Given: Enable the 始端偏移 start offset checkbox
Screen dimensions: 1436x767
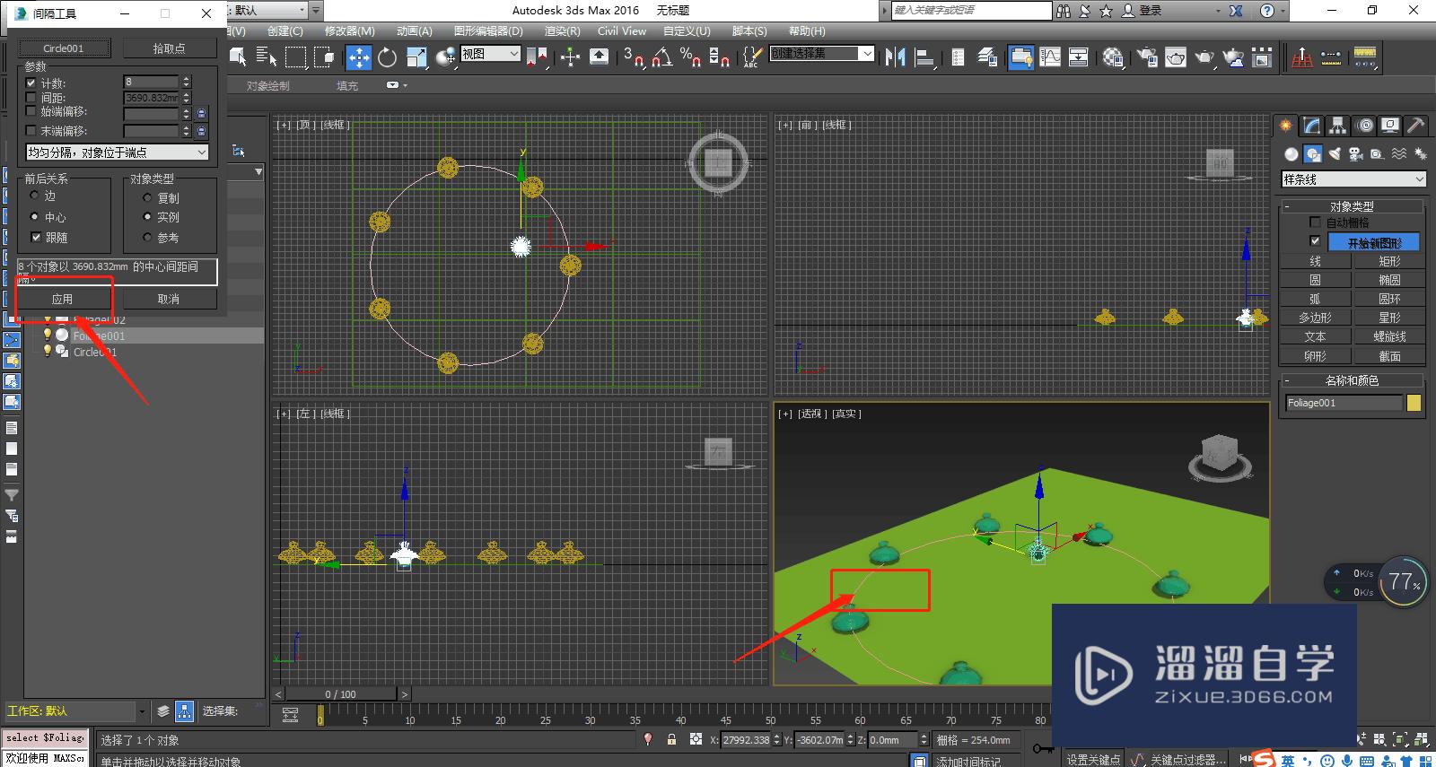Looking at the screenshot, I should click(31, 111).
